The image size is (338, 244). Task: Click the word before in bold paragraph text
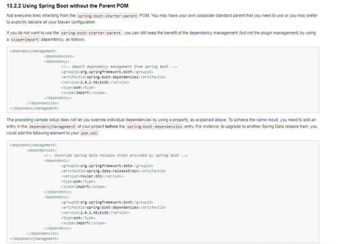pos(112,126)
